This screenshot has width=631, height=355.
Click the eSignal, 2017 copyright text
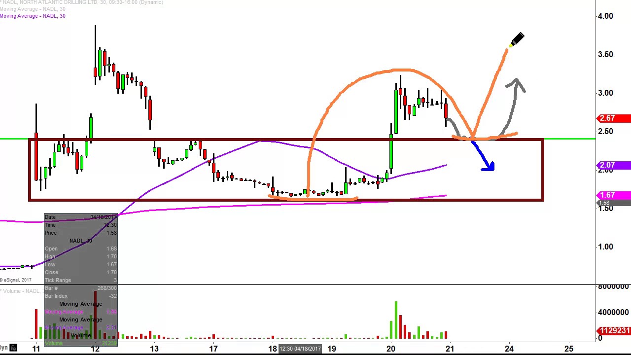click(x=16, y=280)
